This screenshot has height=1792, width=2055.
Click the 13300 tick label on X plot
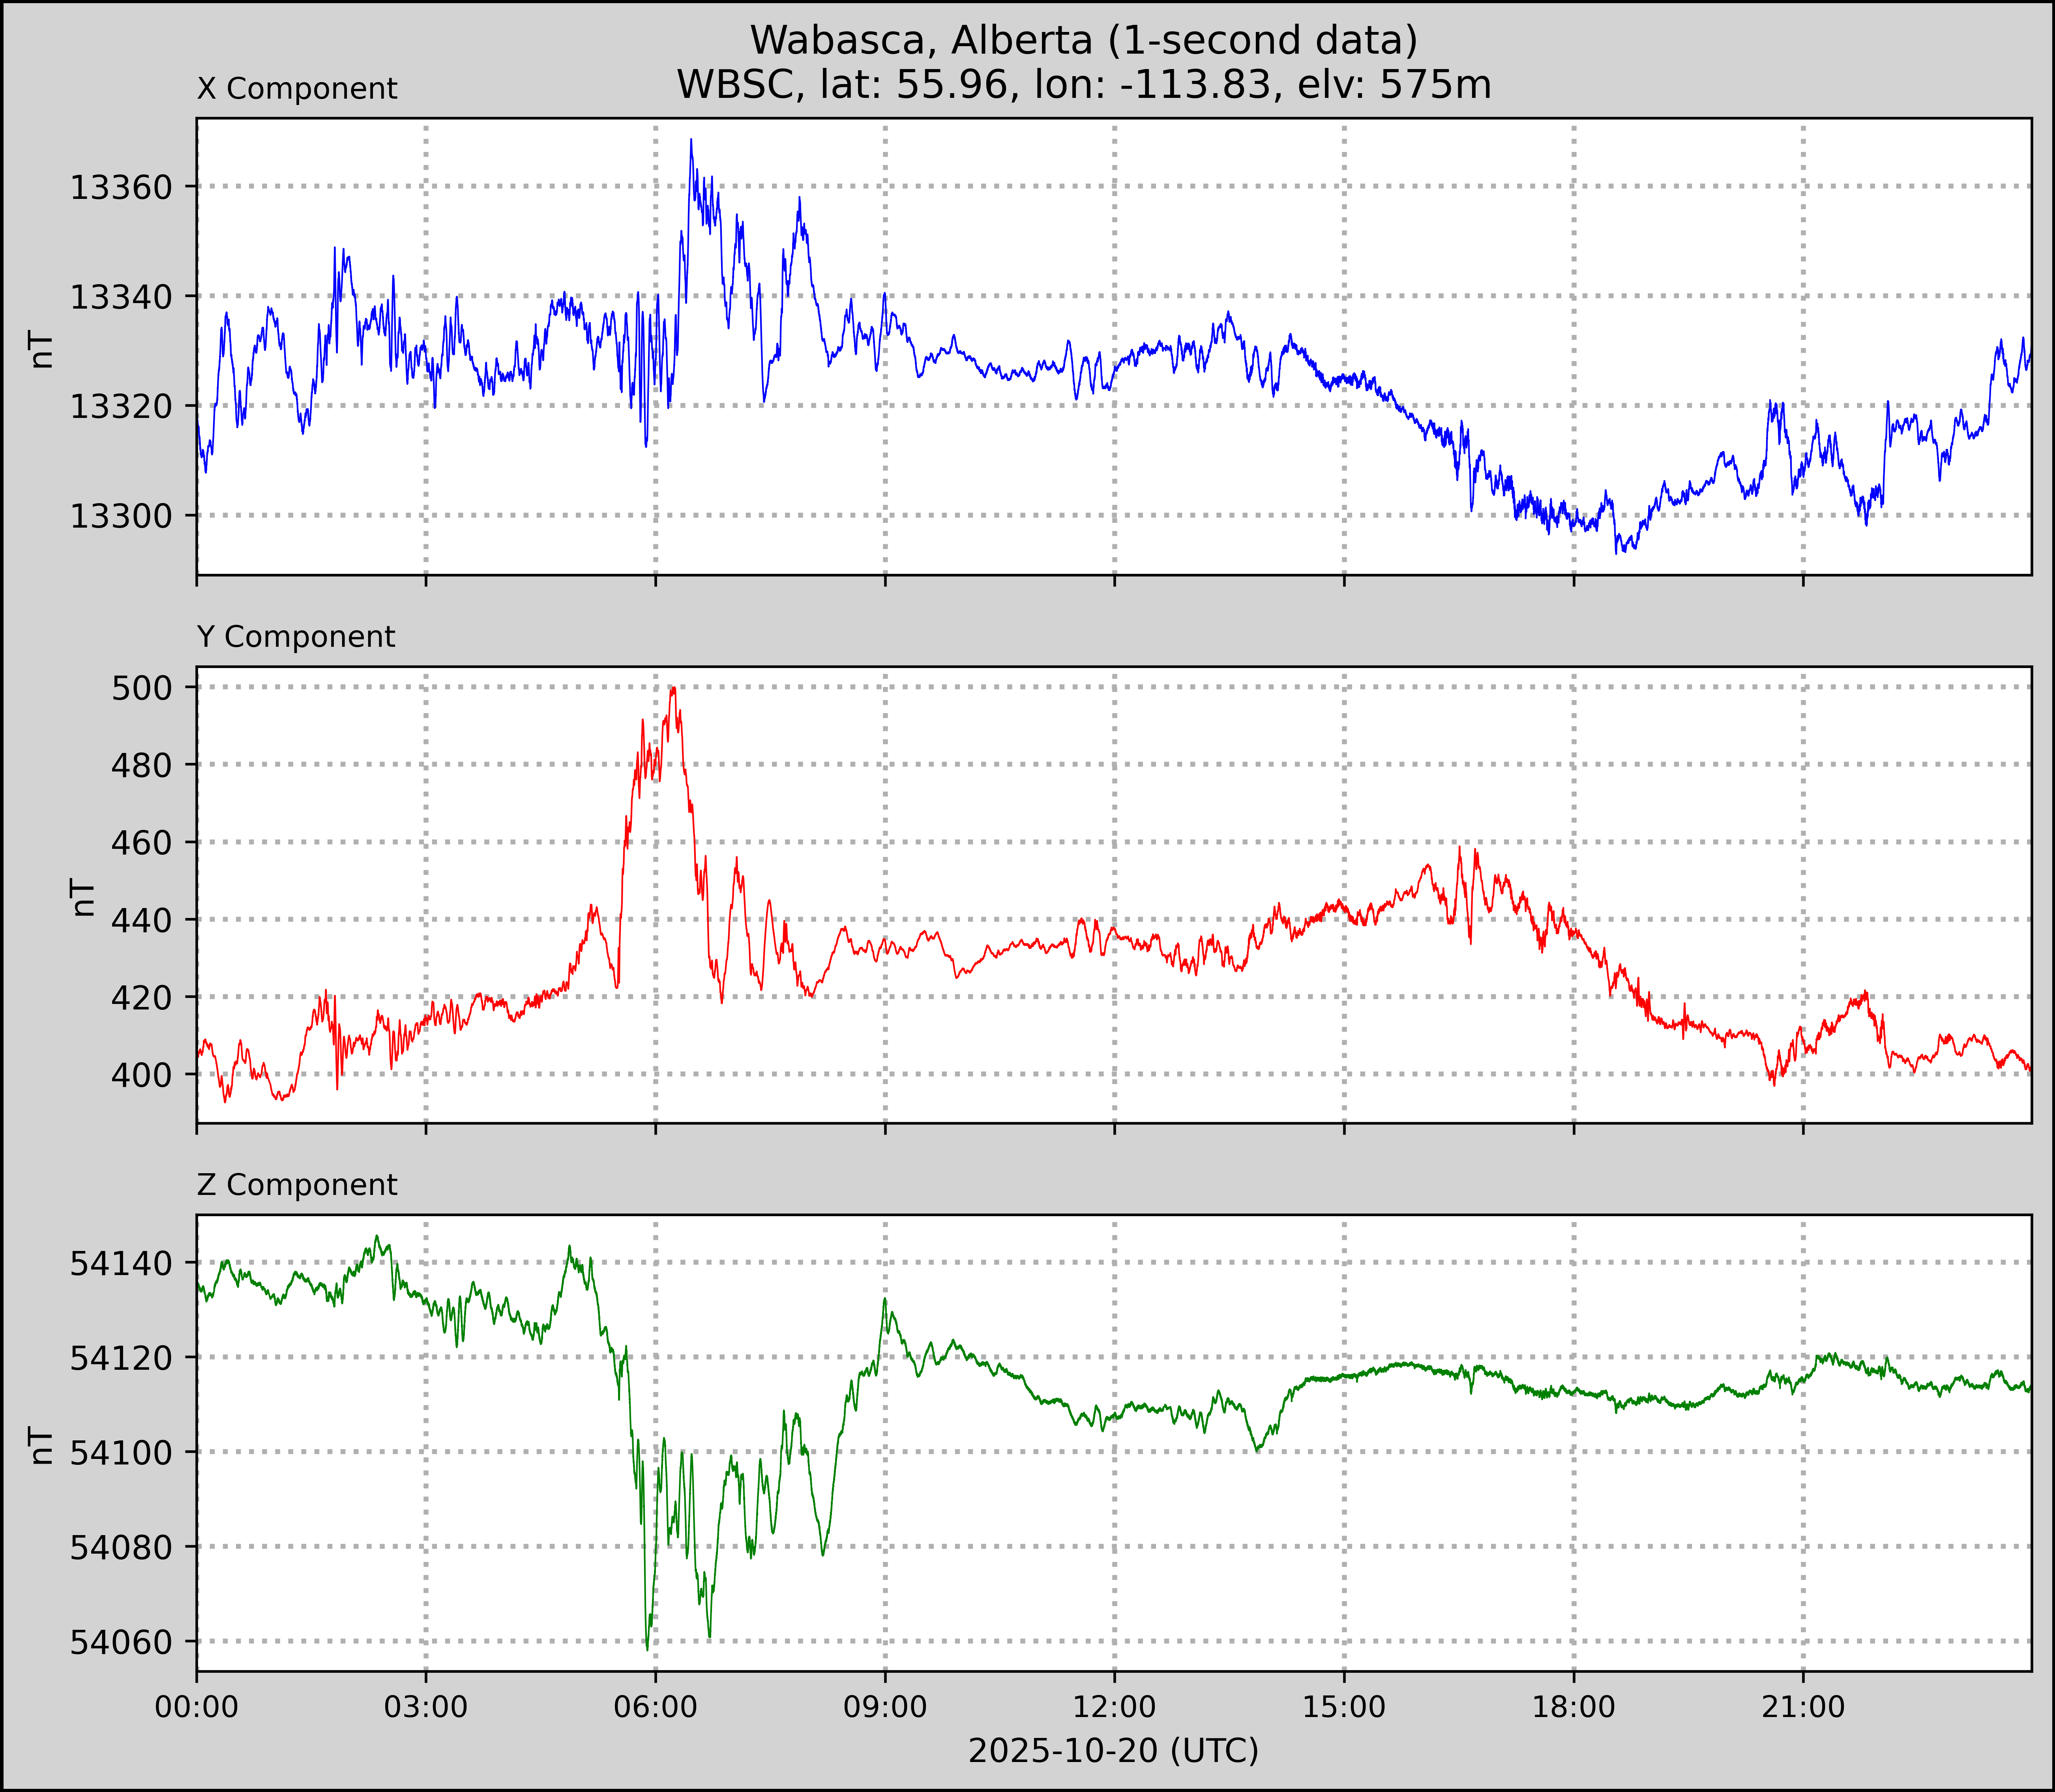click(x=121, y=516)
